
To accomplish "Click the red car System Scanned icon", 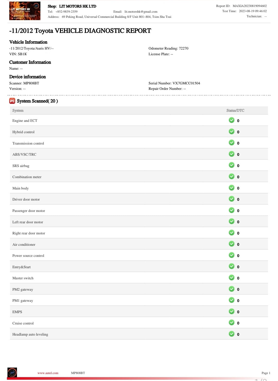I will (12, 101).
